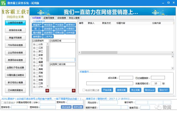Click the 成功采集 count field

coord(126,78)
